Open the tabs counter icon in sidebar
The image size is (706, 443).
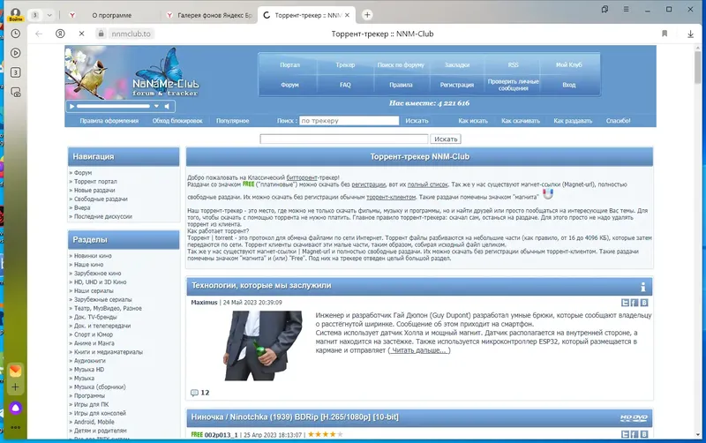point(15,72)
